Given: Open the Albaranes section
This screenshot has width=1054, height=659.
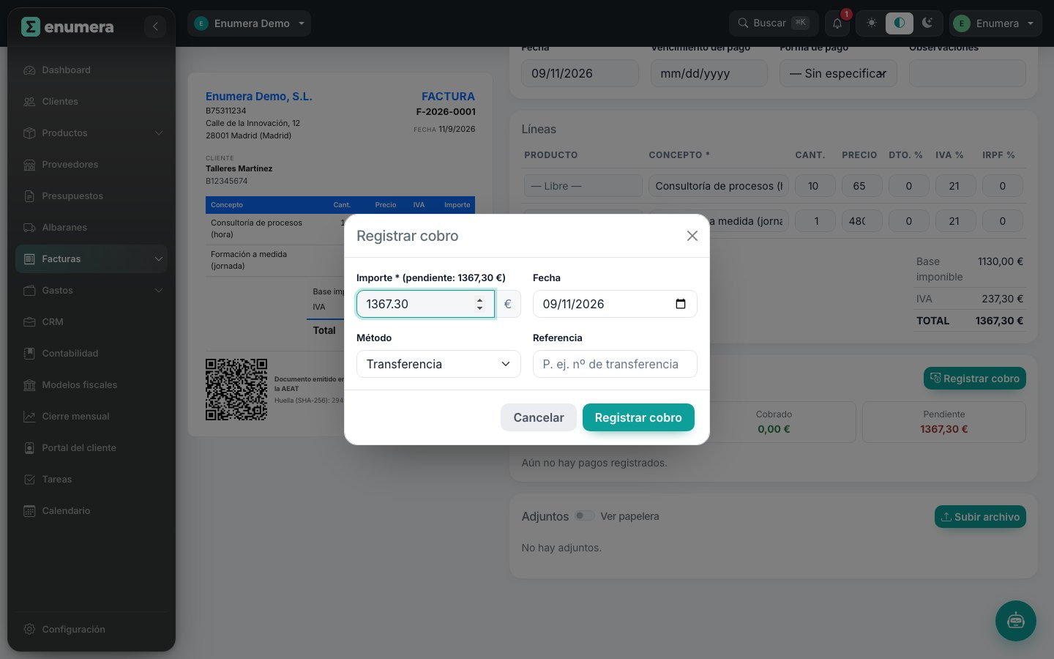Looking at the screenshot, I should 91,228.
